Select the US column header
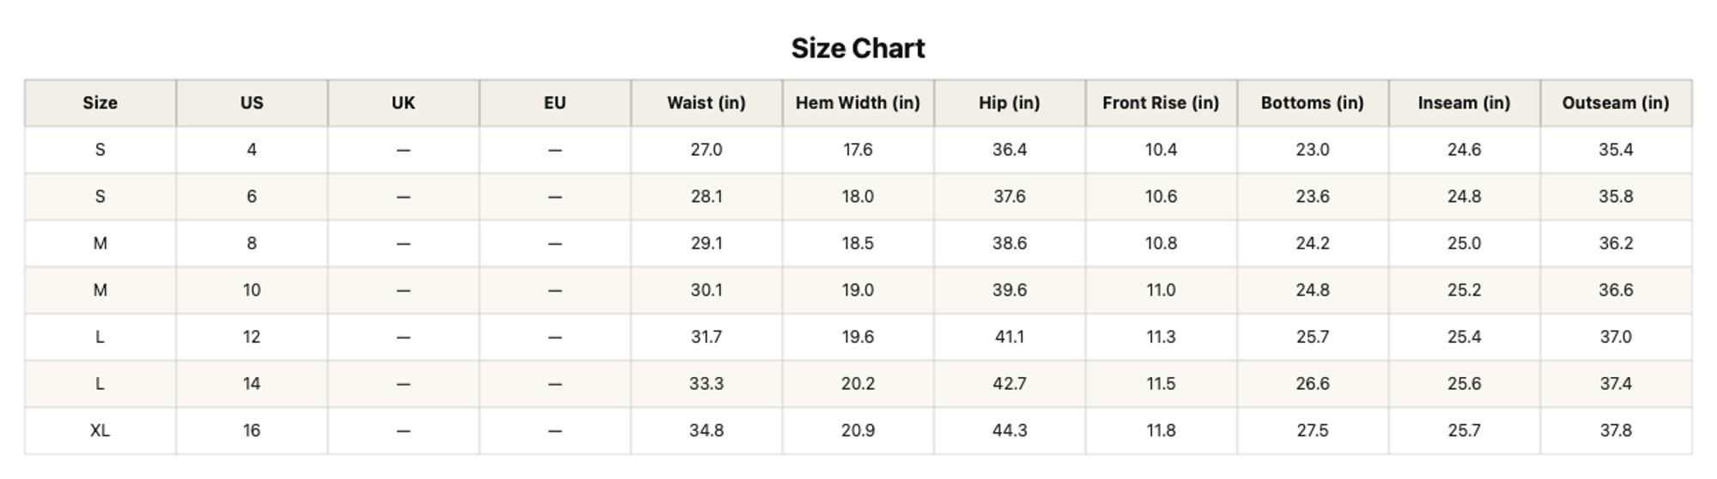 (x=252, y=103)
